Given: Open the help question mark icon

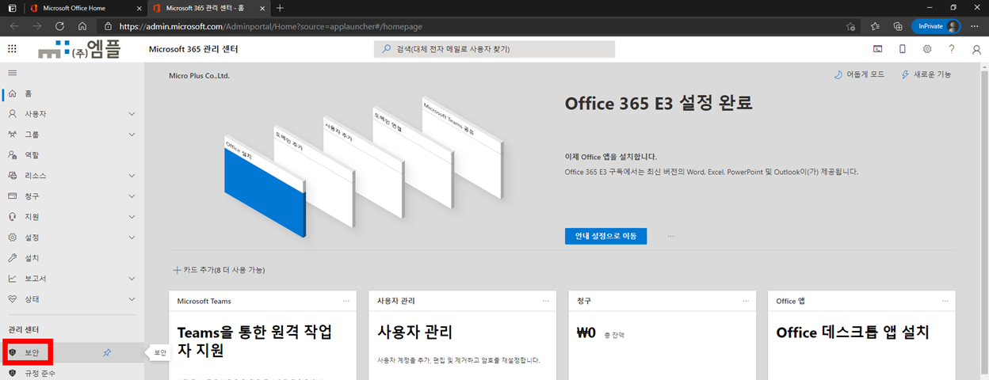Looking at the screenshot, I should pos(951,49).
